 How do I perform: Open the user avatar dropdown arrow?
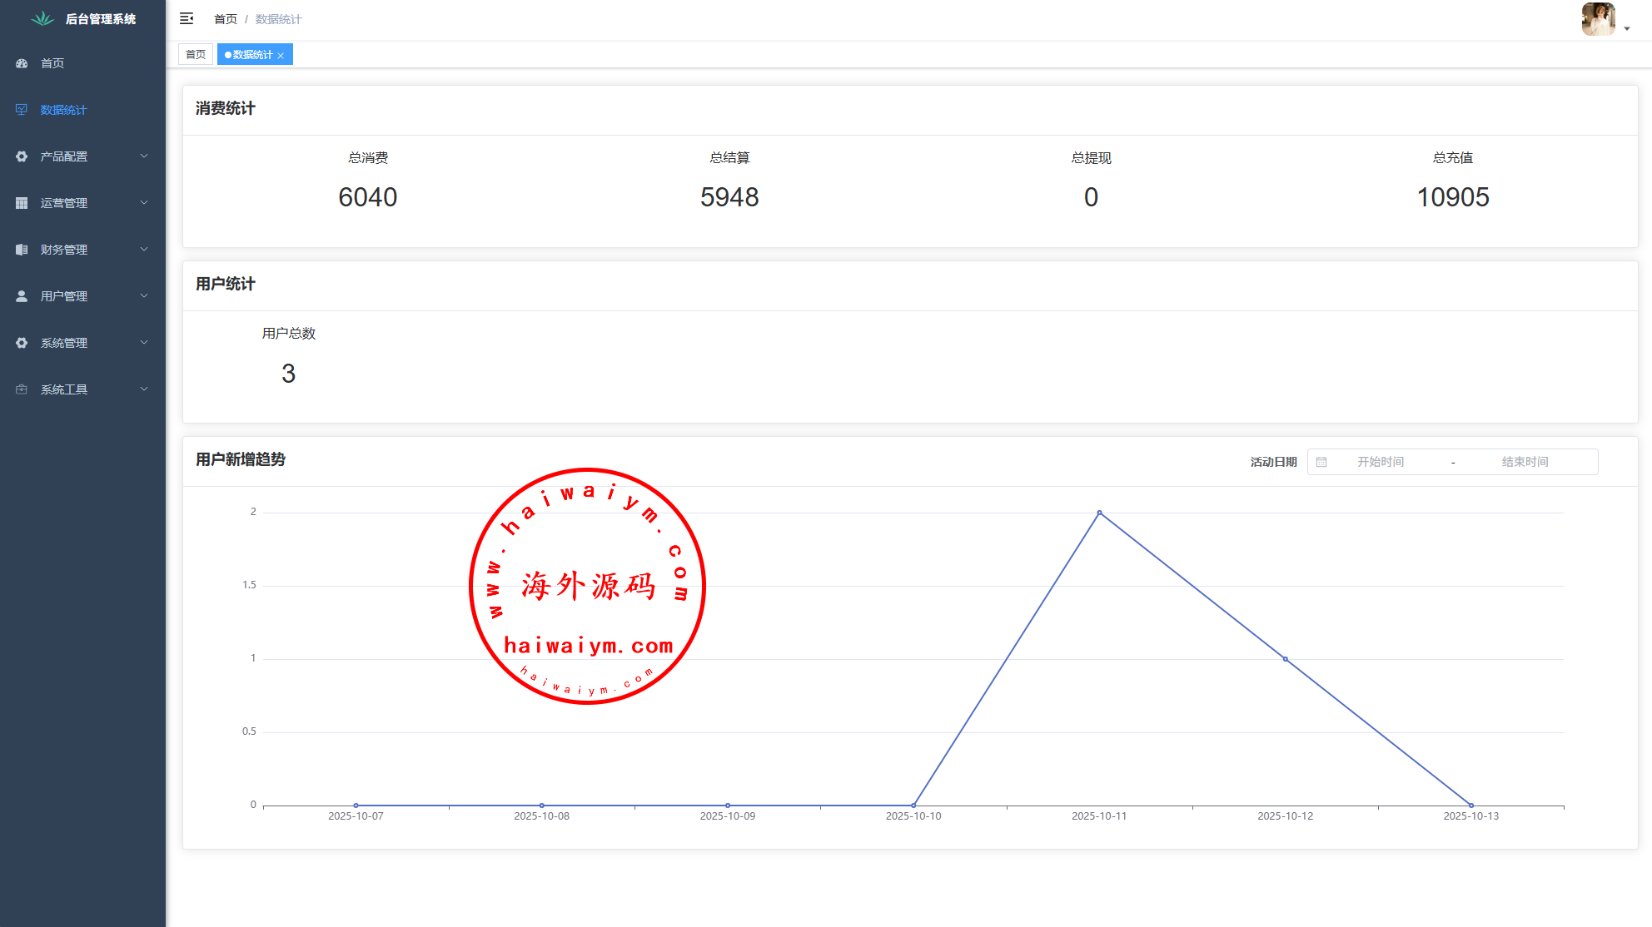point(1627,29)
